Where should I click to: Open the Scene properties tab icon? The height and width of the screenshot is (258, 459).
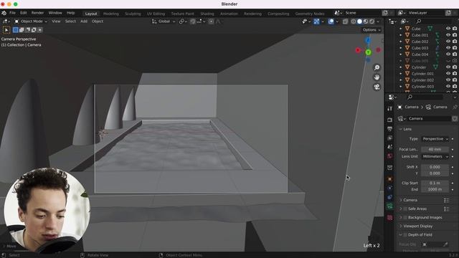389,147
